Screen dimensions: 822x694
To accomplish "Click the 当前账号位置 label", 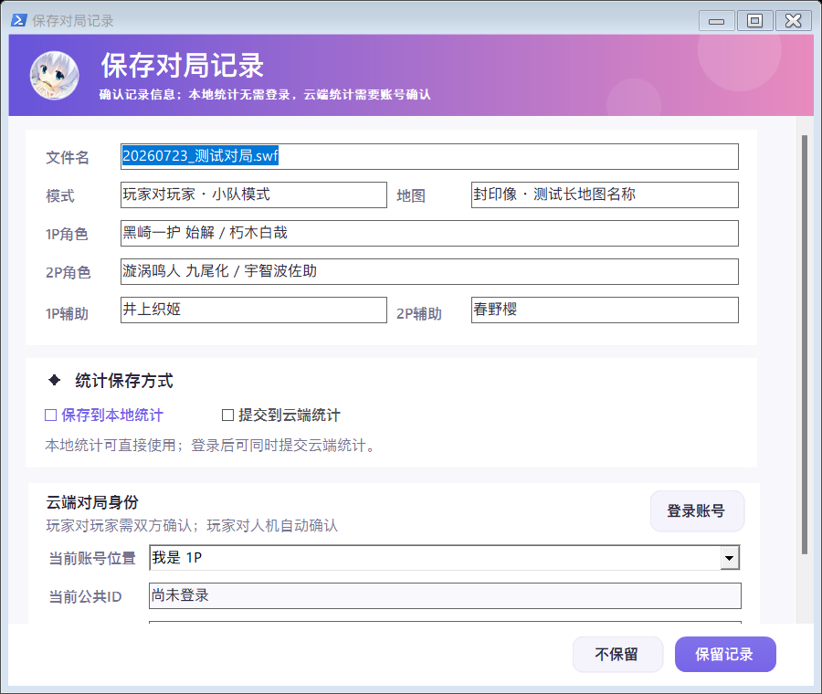I will tap(92, 558).
